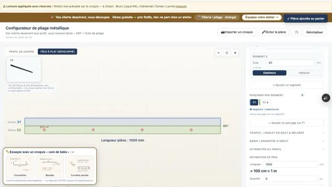
Task: Open the floating dark round side widget
Action: tap(326, 98)
